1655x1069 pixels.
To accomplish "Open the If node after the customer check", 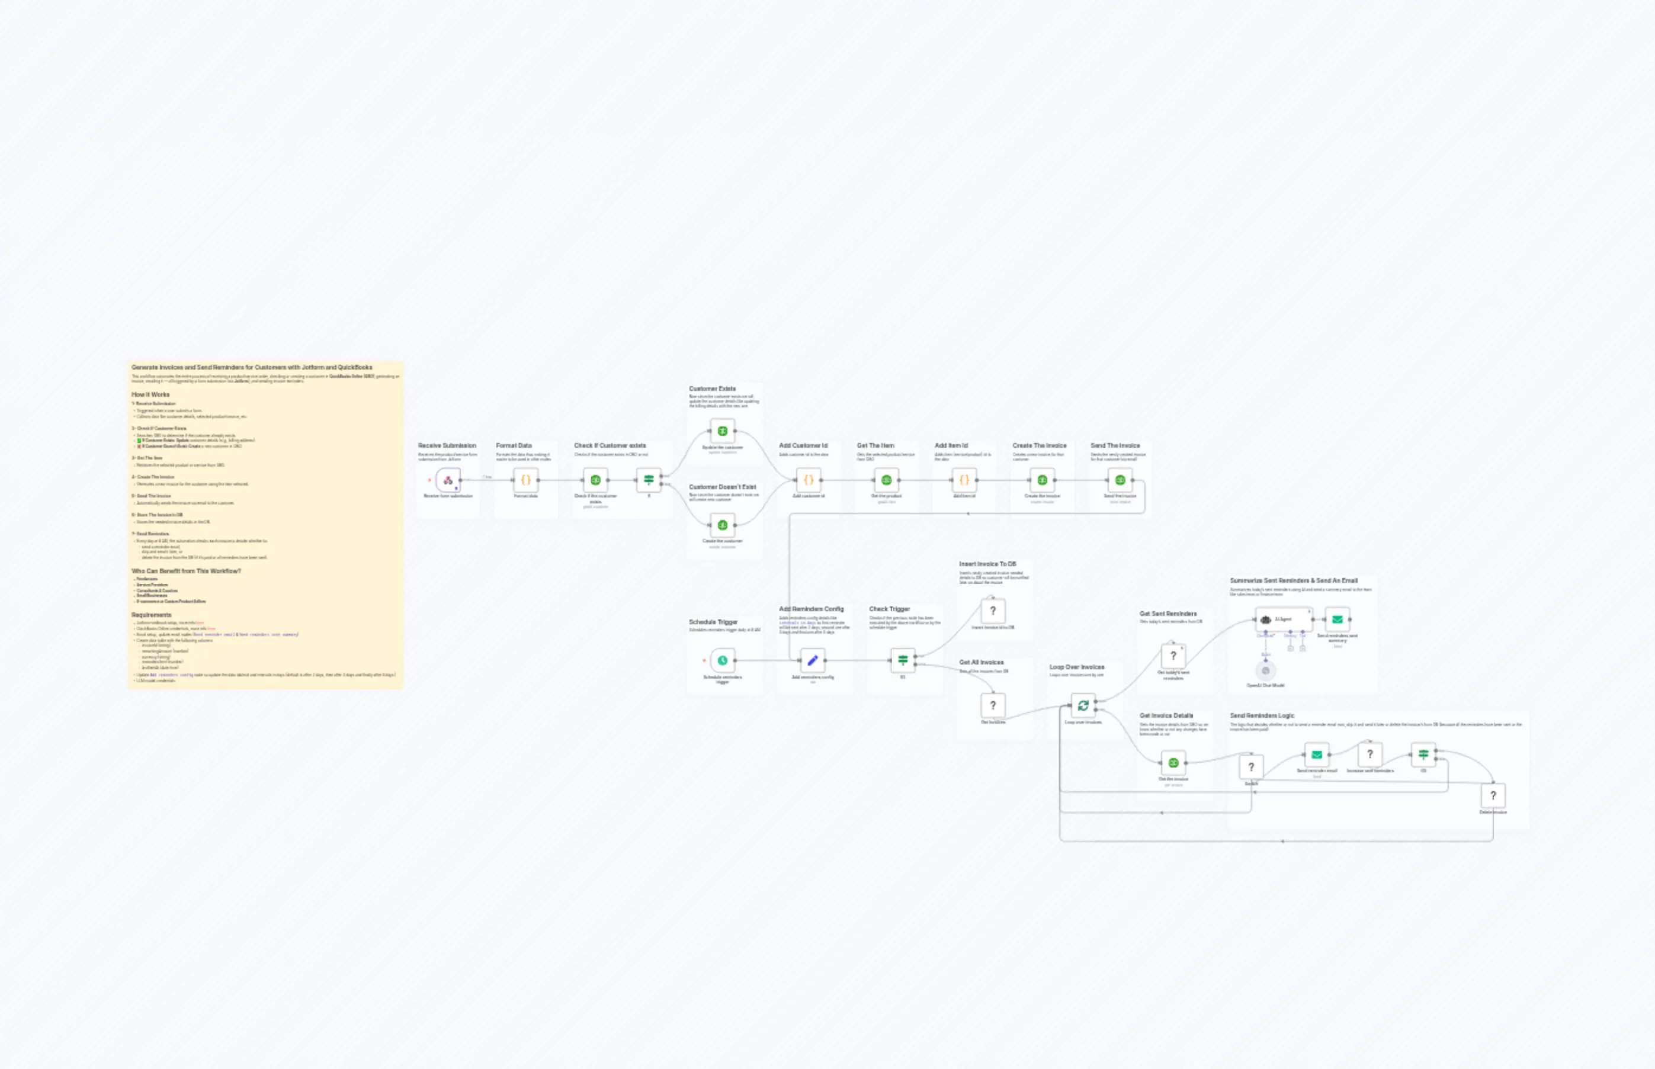I will pos(649,480).
